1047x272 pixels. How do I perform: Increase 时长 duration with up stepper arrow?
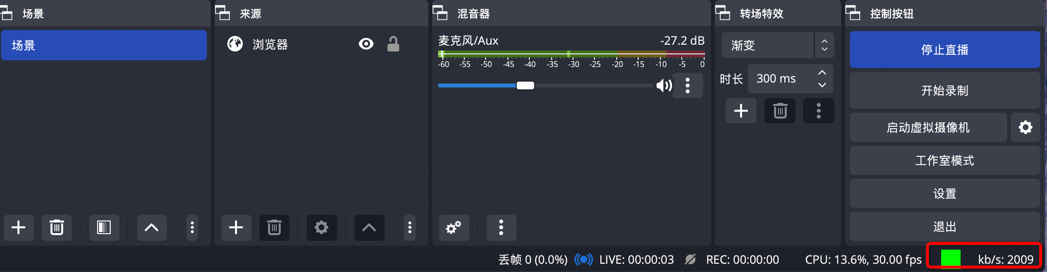[822, 72]
